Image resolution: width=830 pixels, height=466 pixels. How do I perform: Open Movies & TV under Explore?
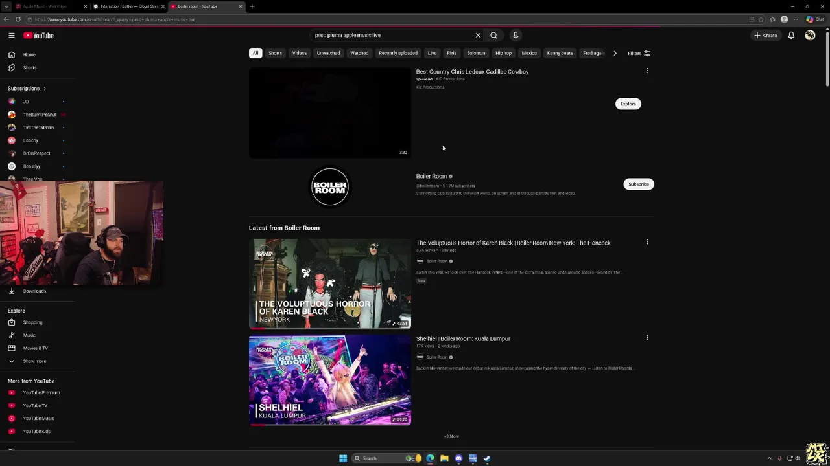[37, 348]
